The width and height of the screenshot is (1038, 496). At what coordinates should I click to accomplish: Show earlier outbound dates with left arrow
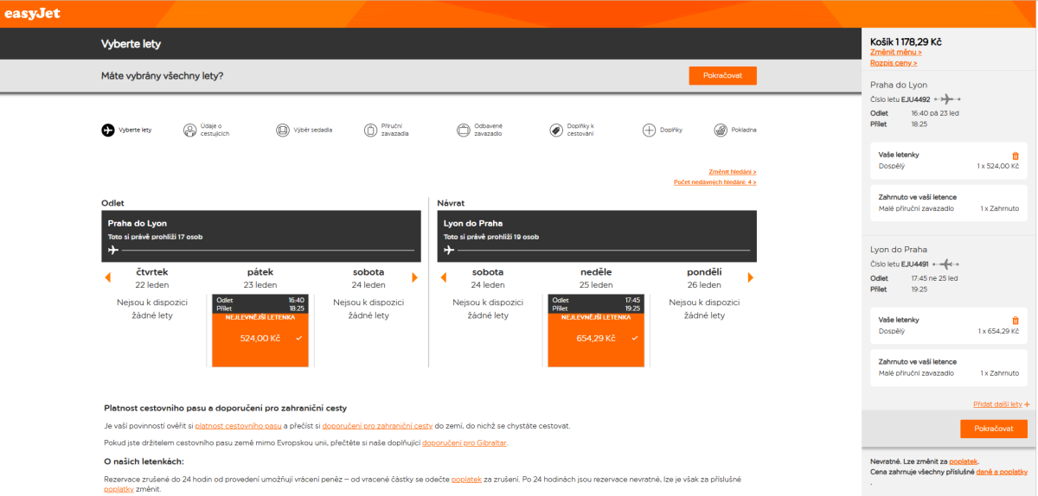point(108,277)
